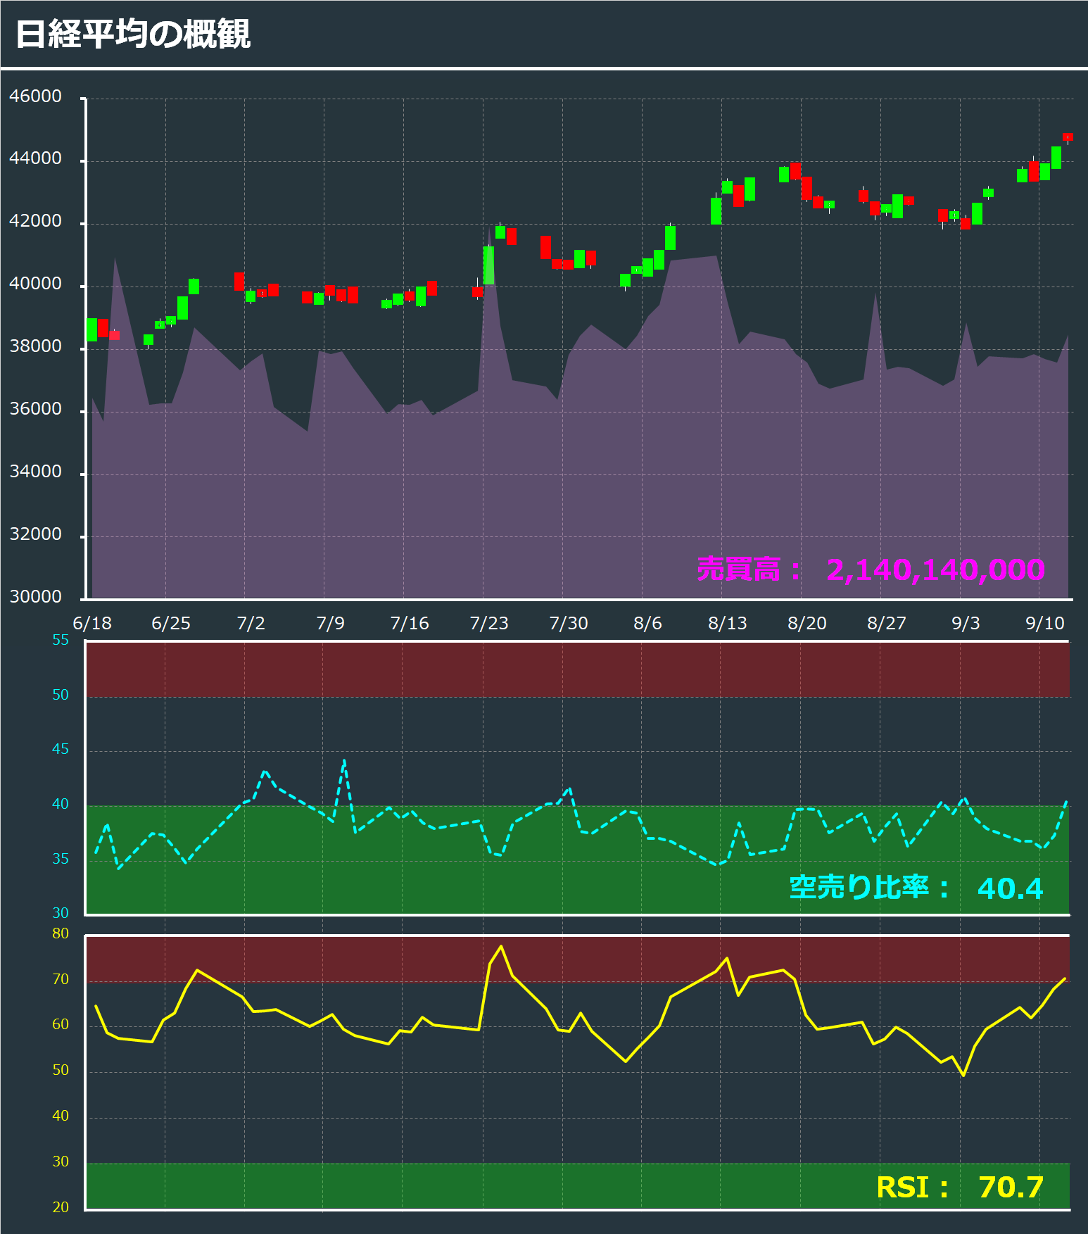Image resolution: width=1088 pixels, height=1234 pixels.
Task: Click the 8/13 date label
Action: pos(728,624)
